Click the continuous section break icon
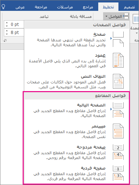 point(118,131)
